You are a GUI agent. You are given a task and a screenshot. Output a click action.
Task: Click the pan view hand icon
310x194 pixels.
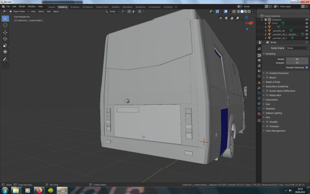tap(232, 18)
